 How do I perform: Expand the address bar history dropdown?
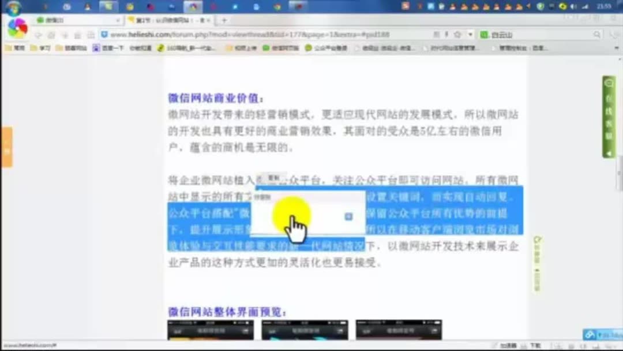point(470,35)
